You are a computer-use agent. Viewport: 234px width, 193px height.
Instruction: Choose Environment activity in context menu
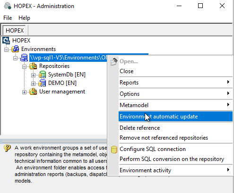[x=175, y=170]
